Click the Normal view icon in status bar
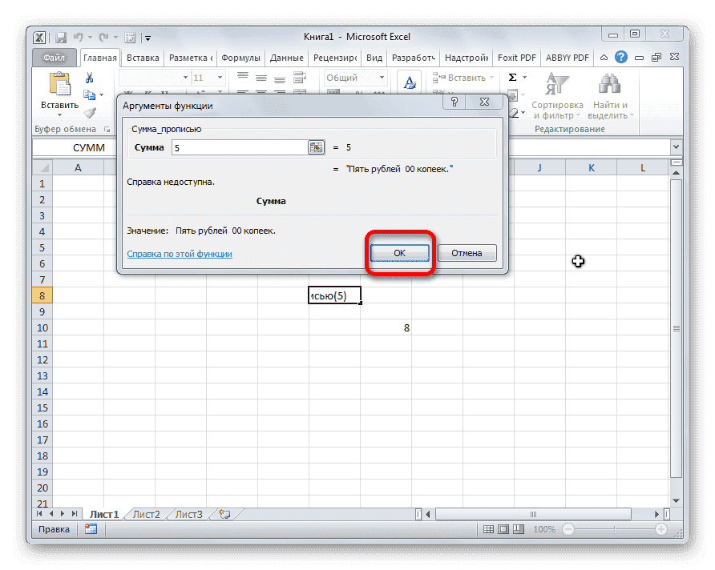715x570 pixels. [487, 529]
